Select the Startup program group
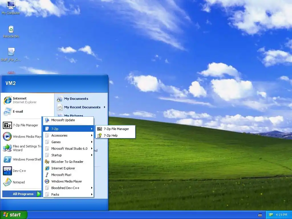The width and height of the screenshot is (292, 219). [68, 155]
